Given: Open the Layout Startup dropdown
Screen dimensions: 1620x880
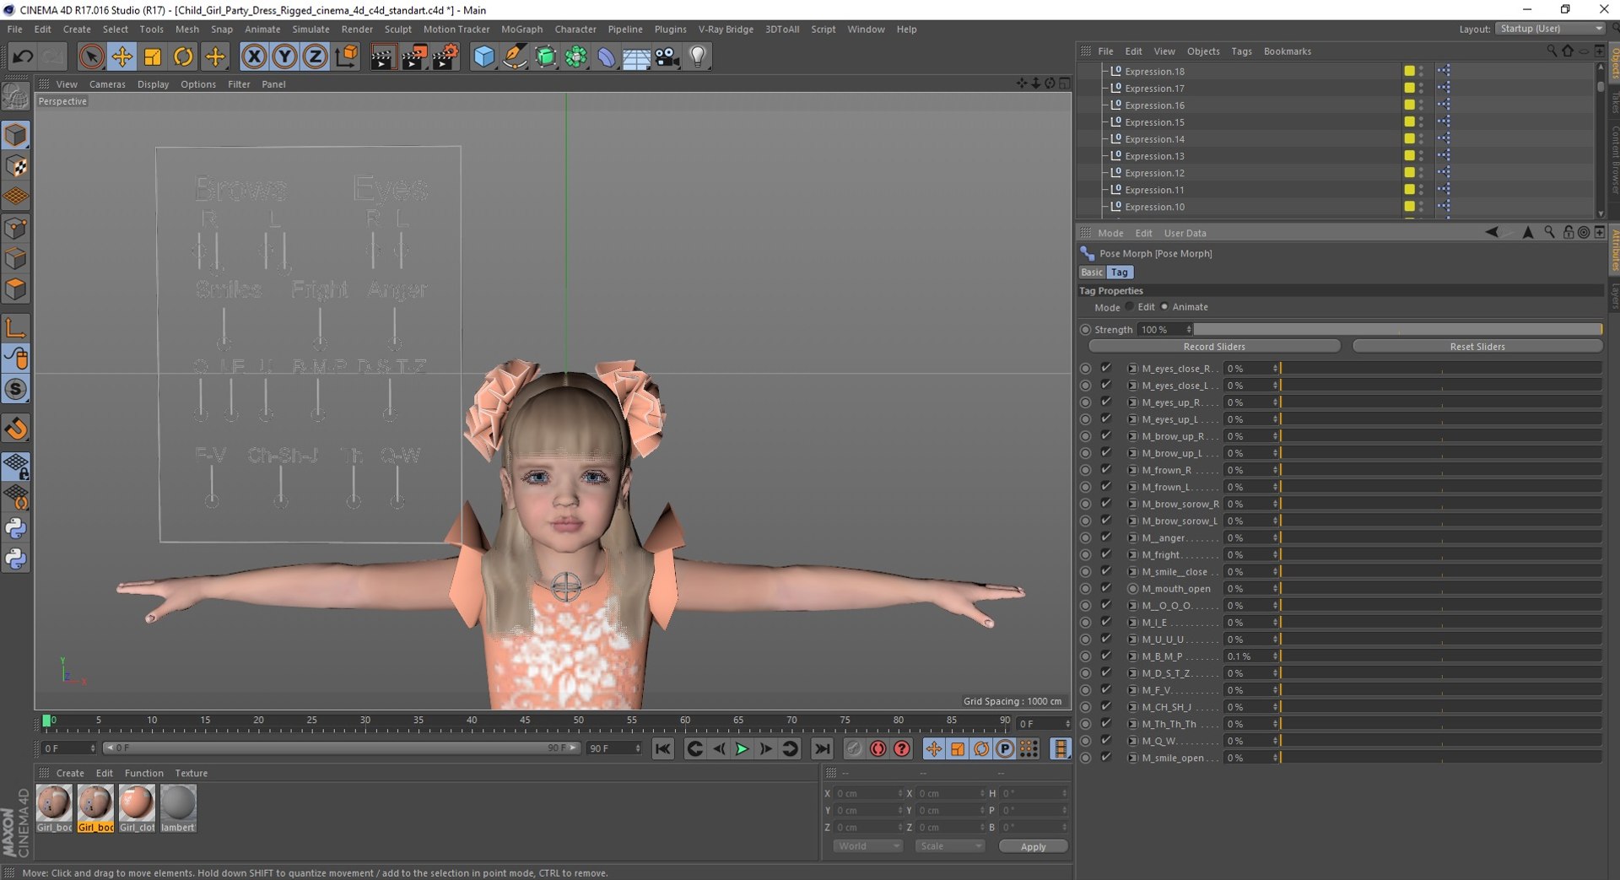Looking at the screenshot, I should point(1551,29).
